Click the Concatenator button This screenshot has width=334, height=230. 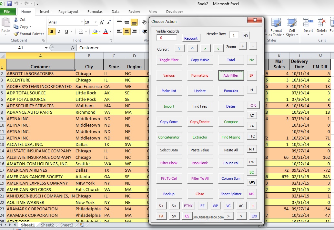(169, 137)
